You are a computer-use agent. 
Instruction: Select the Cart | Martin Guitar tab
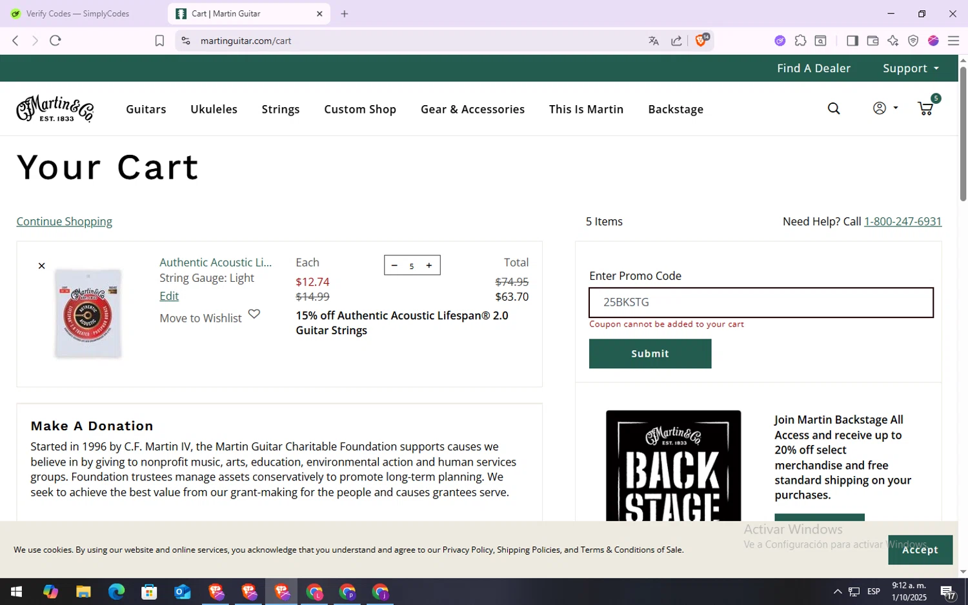tap(248, 14)
